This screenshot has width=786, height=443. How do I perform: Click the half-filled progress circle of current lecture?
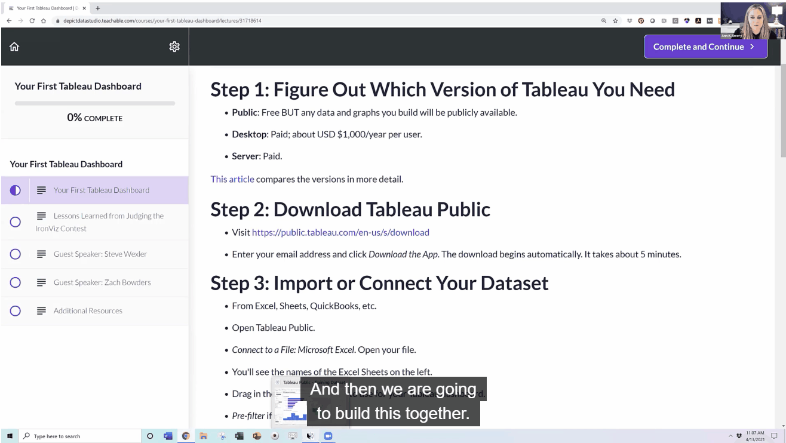(x=16, y=190)
